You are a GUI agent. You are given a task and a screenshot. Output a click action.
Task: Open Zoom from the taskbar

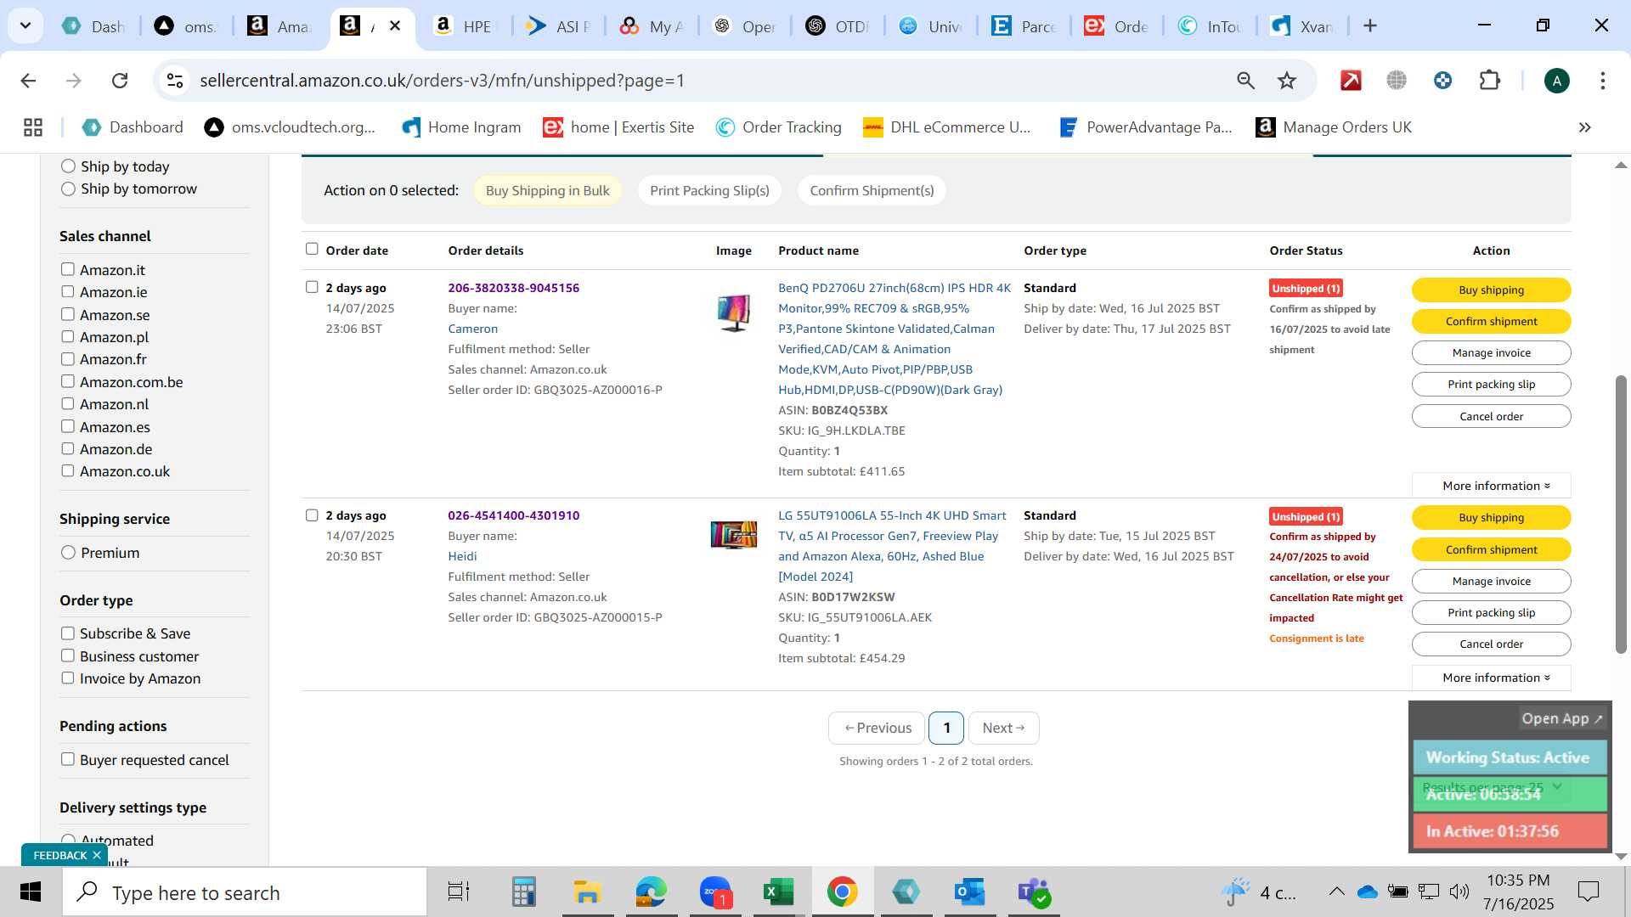pos(715,892)
